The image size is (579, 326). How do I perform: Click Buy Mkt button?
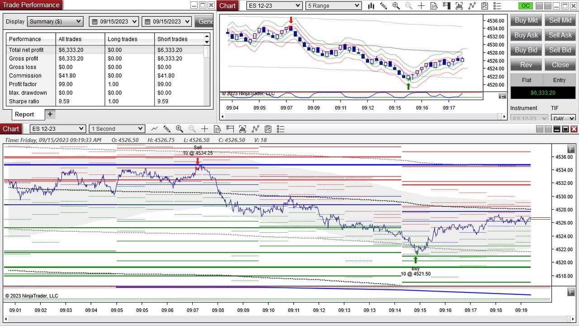tap(526, 20)
